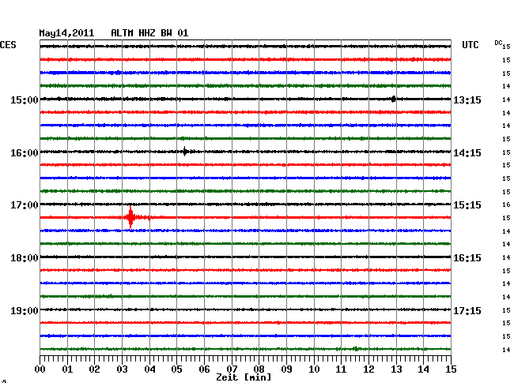Select the 19:00 local time label
The image size is (514, 390).
pos(25,310)
